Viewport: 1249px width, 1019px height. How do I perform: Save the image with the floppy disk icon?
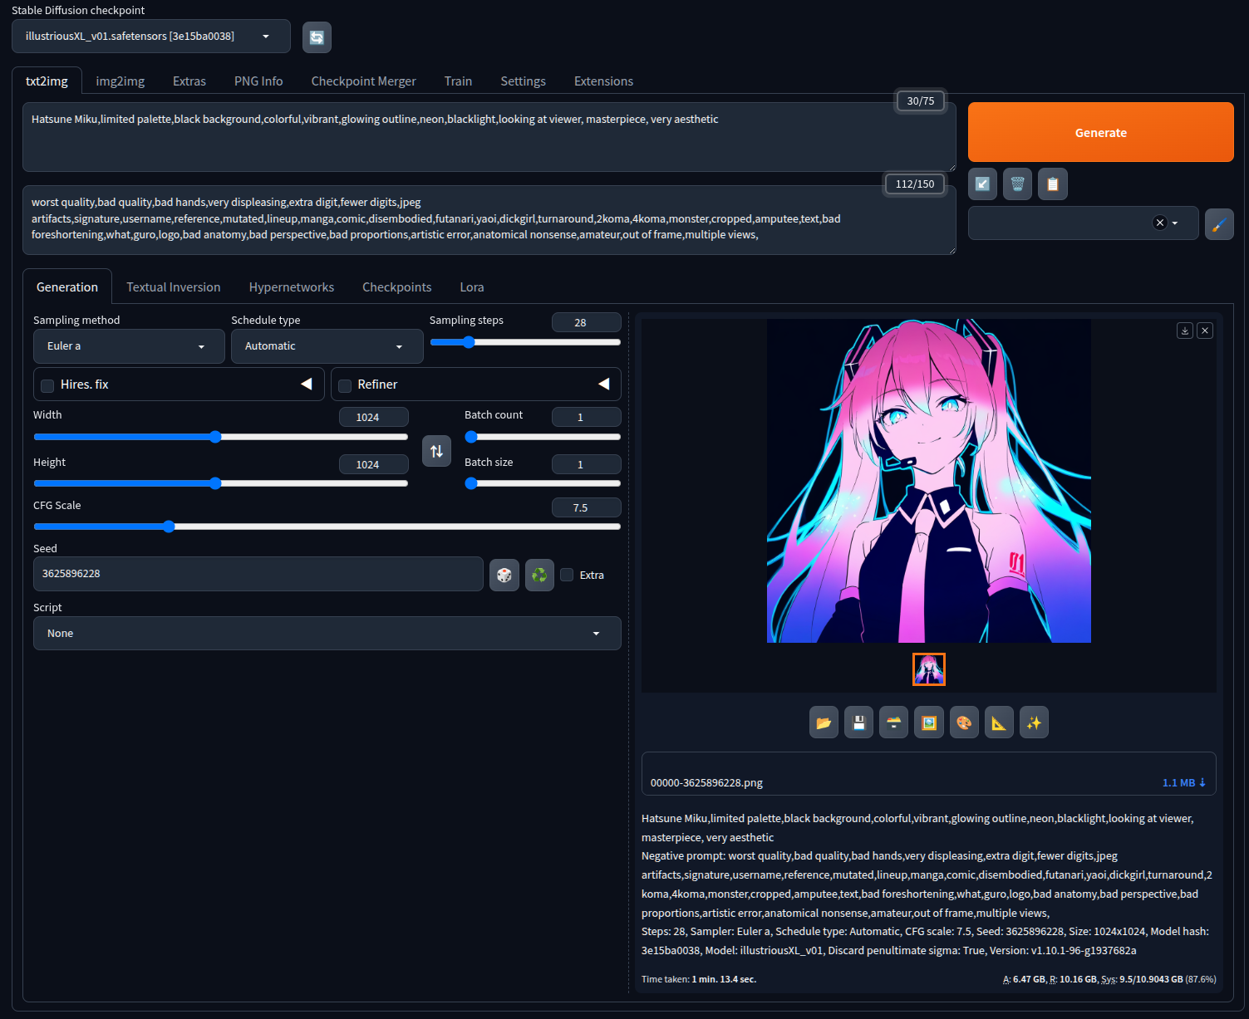point(858,723)
